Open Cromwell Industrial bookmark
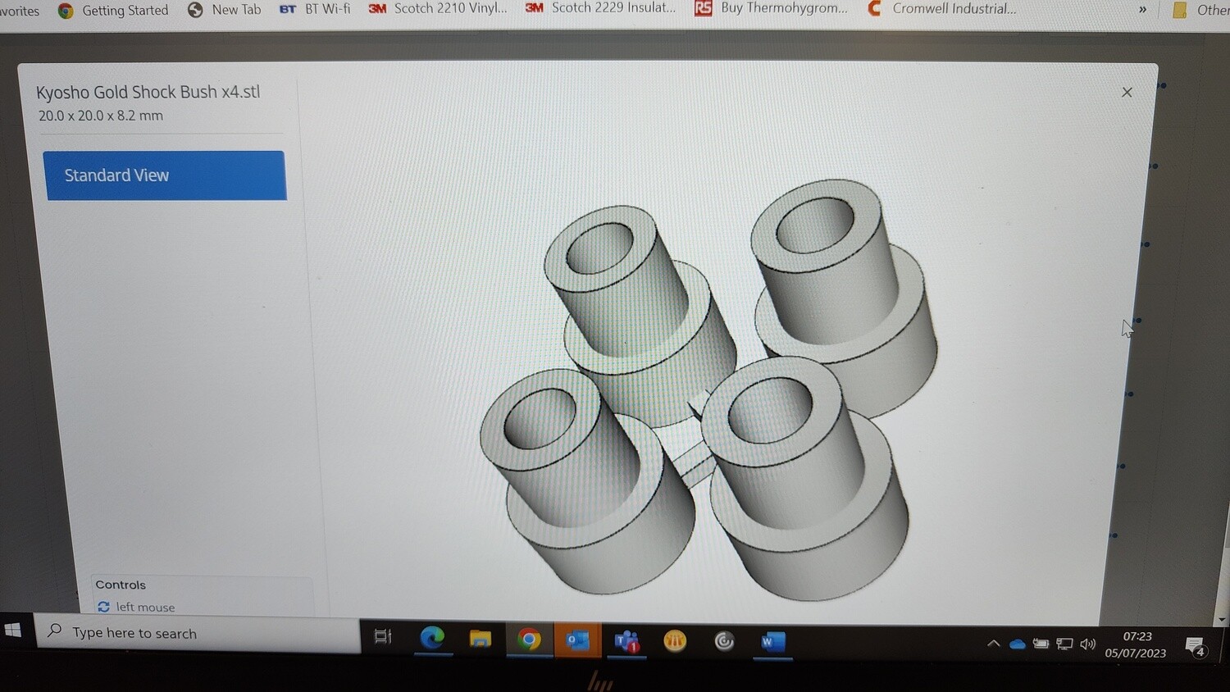Image resolution: width=1230 pixels, height=692 pixels. click(x=942, y=9)
